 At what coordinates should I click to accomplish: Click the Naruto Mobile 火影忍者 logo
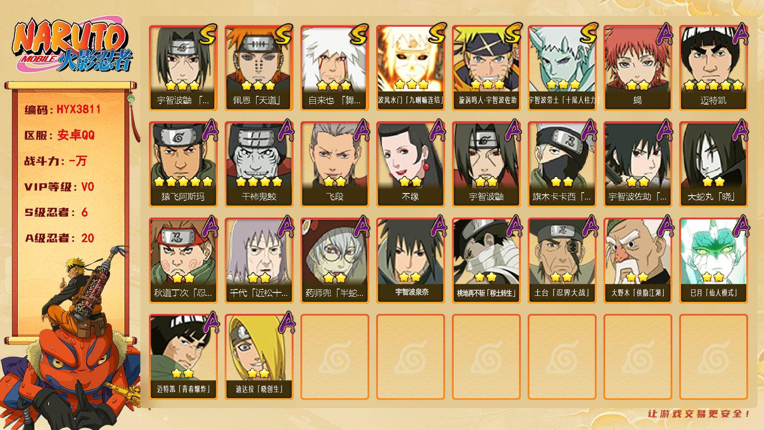[72, 46]
